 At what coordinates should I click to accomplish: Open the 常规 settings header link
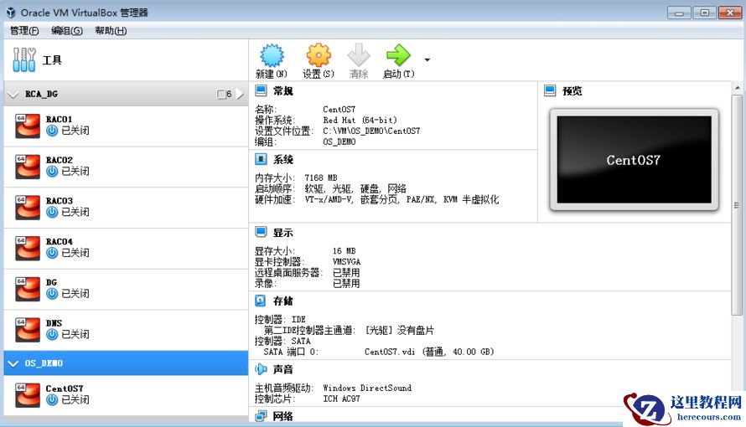tap(283, 90)
